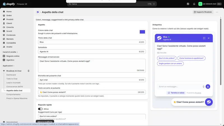Open the three-dot more actions menu
The width and height of the screenshot is (224, 126).
point(217,12)
